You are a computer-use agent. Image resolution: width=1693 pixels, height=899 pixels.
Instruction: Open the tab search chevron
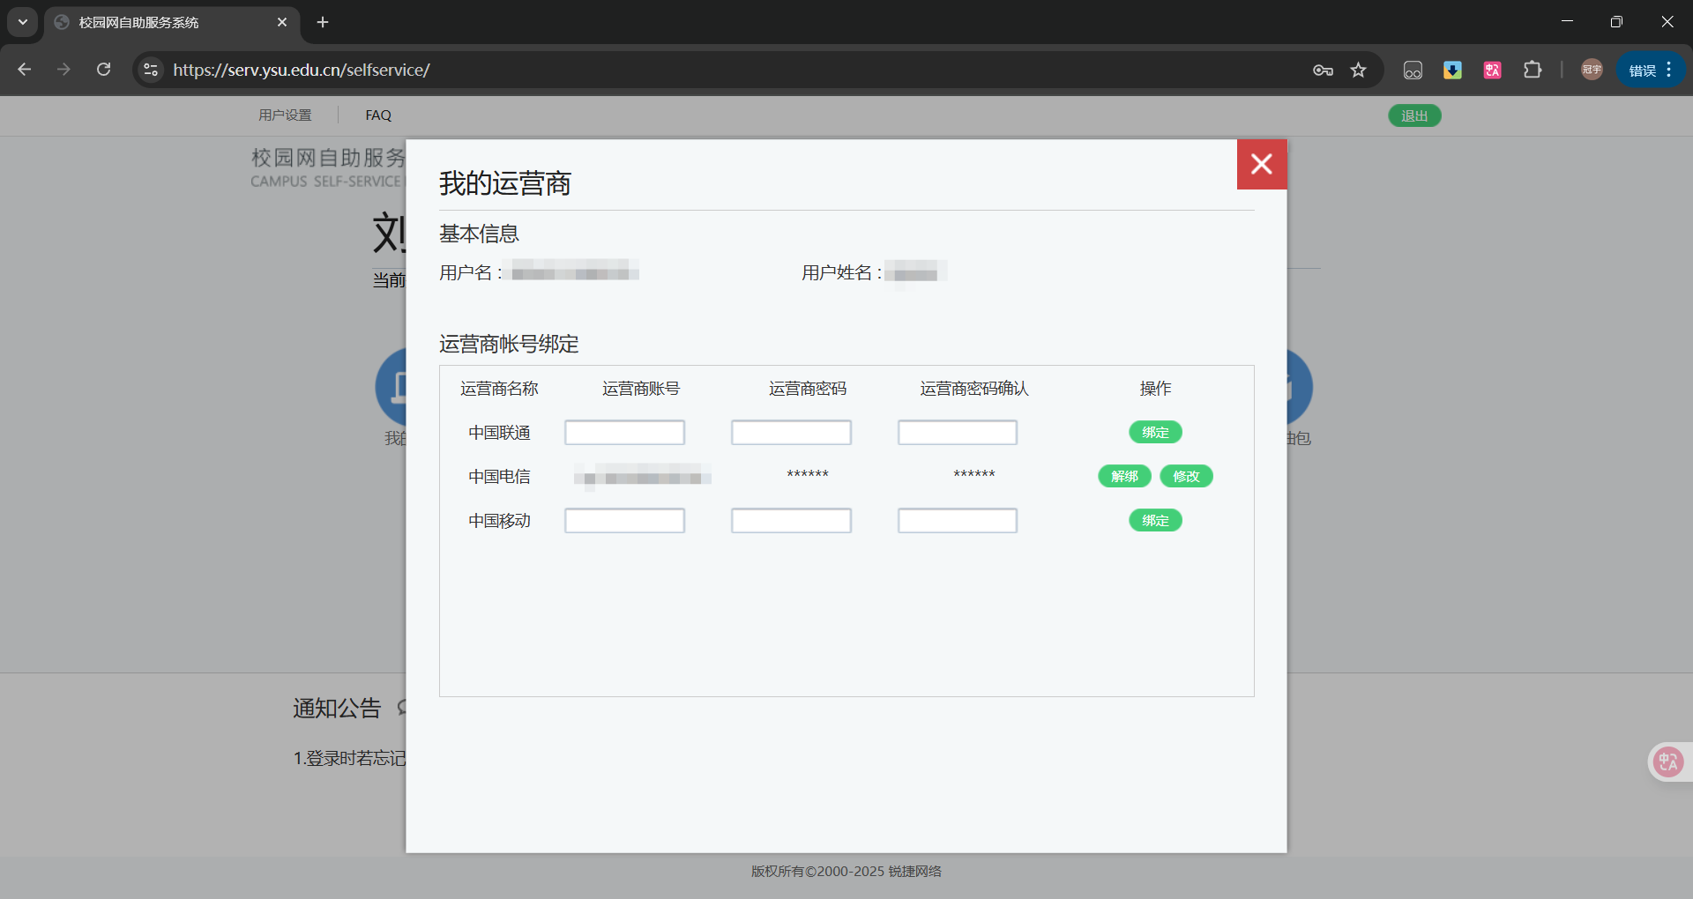point(22,22)
